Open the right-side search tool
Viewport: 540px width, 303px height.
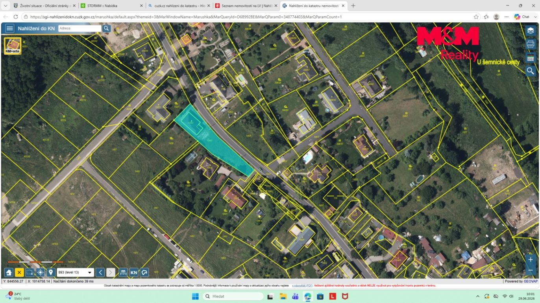[531, 71]
